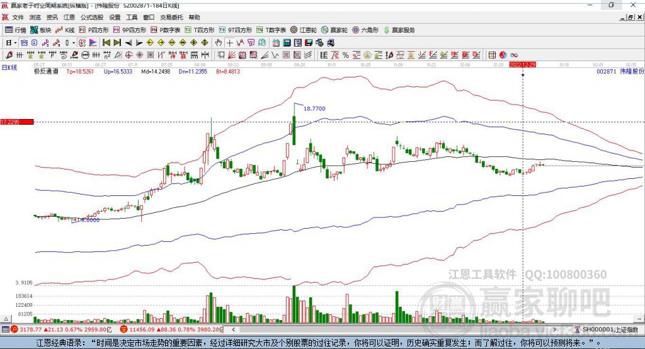645x349 pixels.
Task: Open the 资讯 menu
Action: point(52,17)
